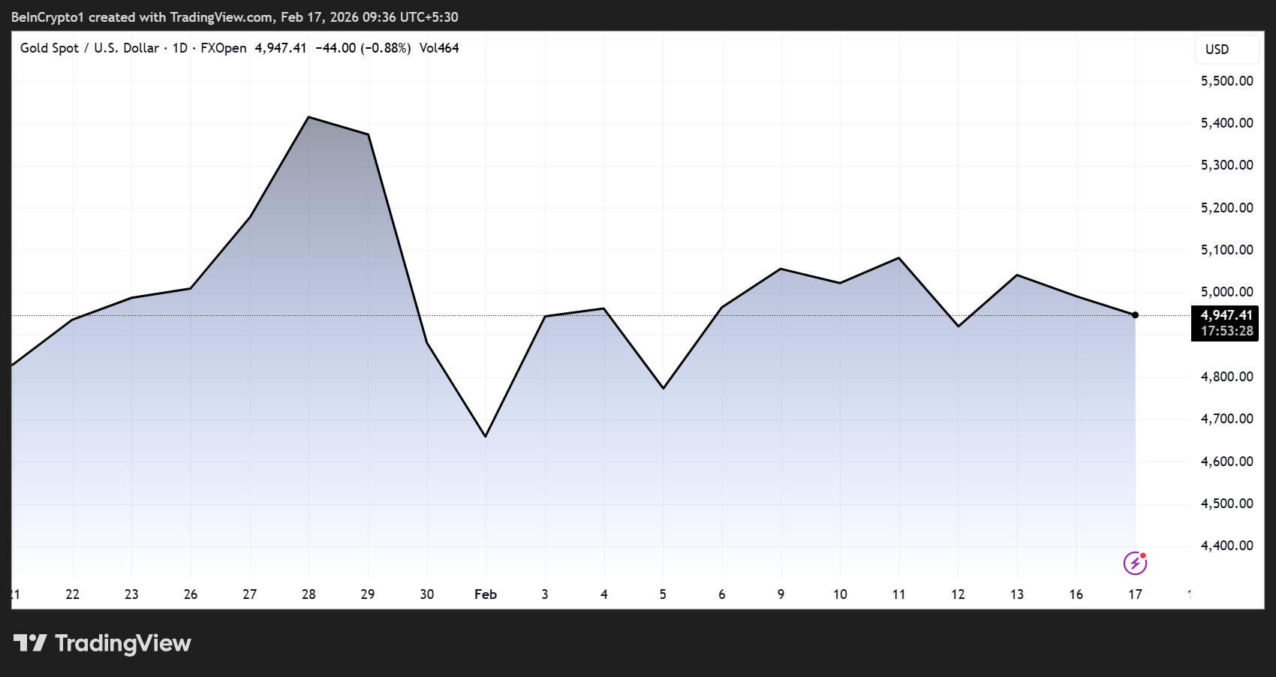Click the FXOpen exchange label
Viewport: 1276px width, 677px height.
click(x=223, y=47)
